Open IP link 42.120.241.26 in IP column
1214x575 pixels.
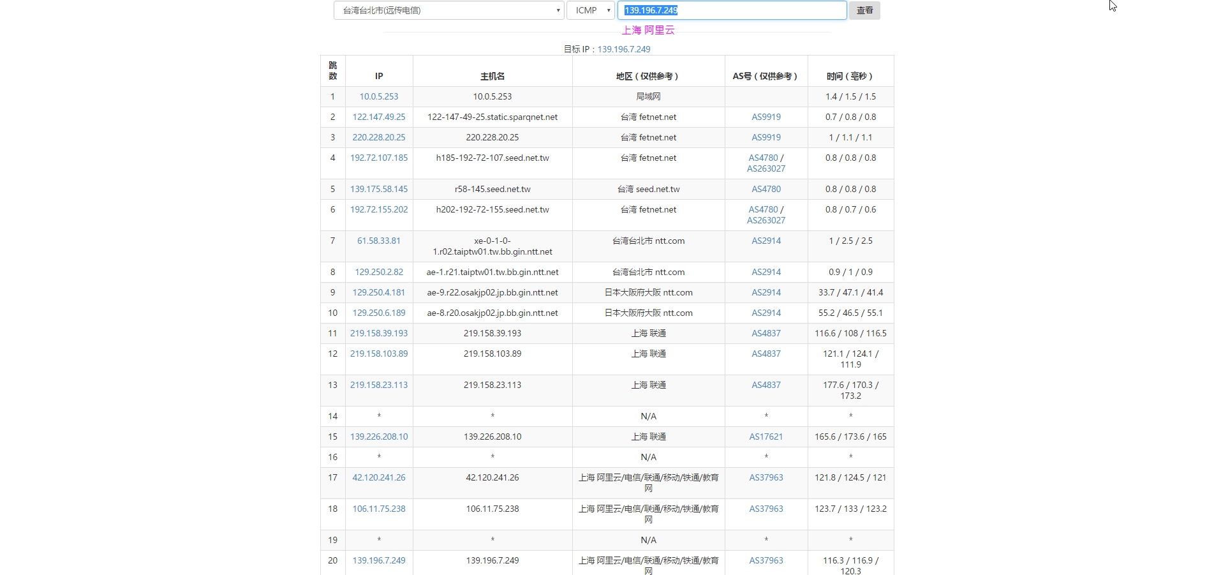point(379,477)
